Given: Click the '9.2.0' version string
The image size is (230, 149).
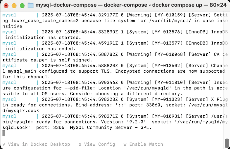Looking at the screenshot, I should coord(136,122).
